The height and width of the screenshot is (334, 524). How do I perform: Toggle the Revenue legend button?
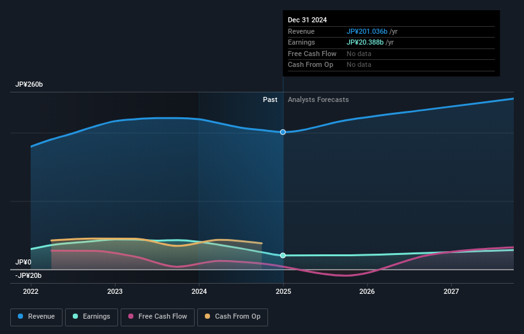[36, 317]
